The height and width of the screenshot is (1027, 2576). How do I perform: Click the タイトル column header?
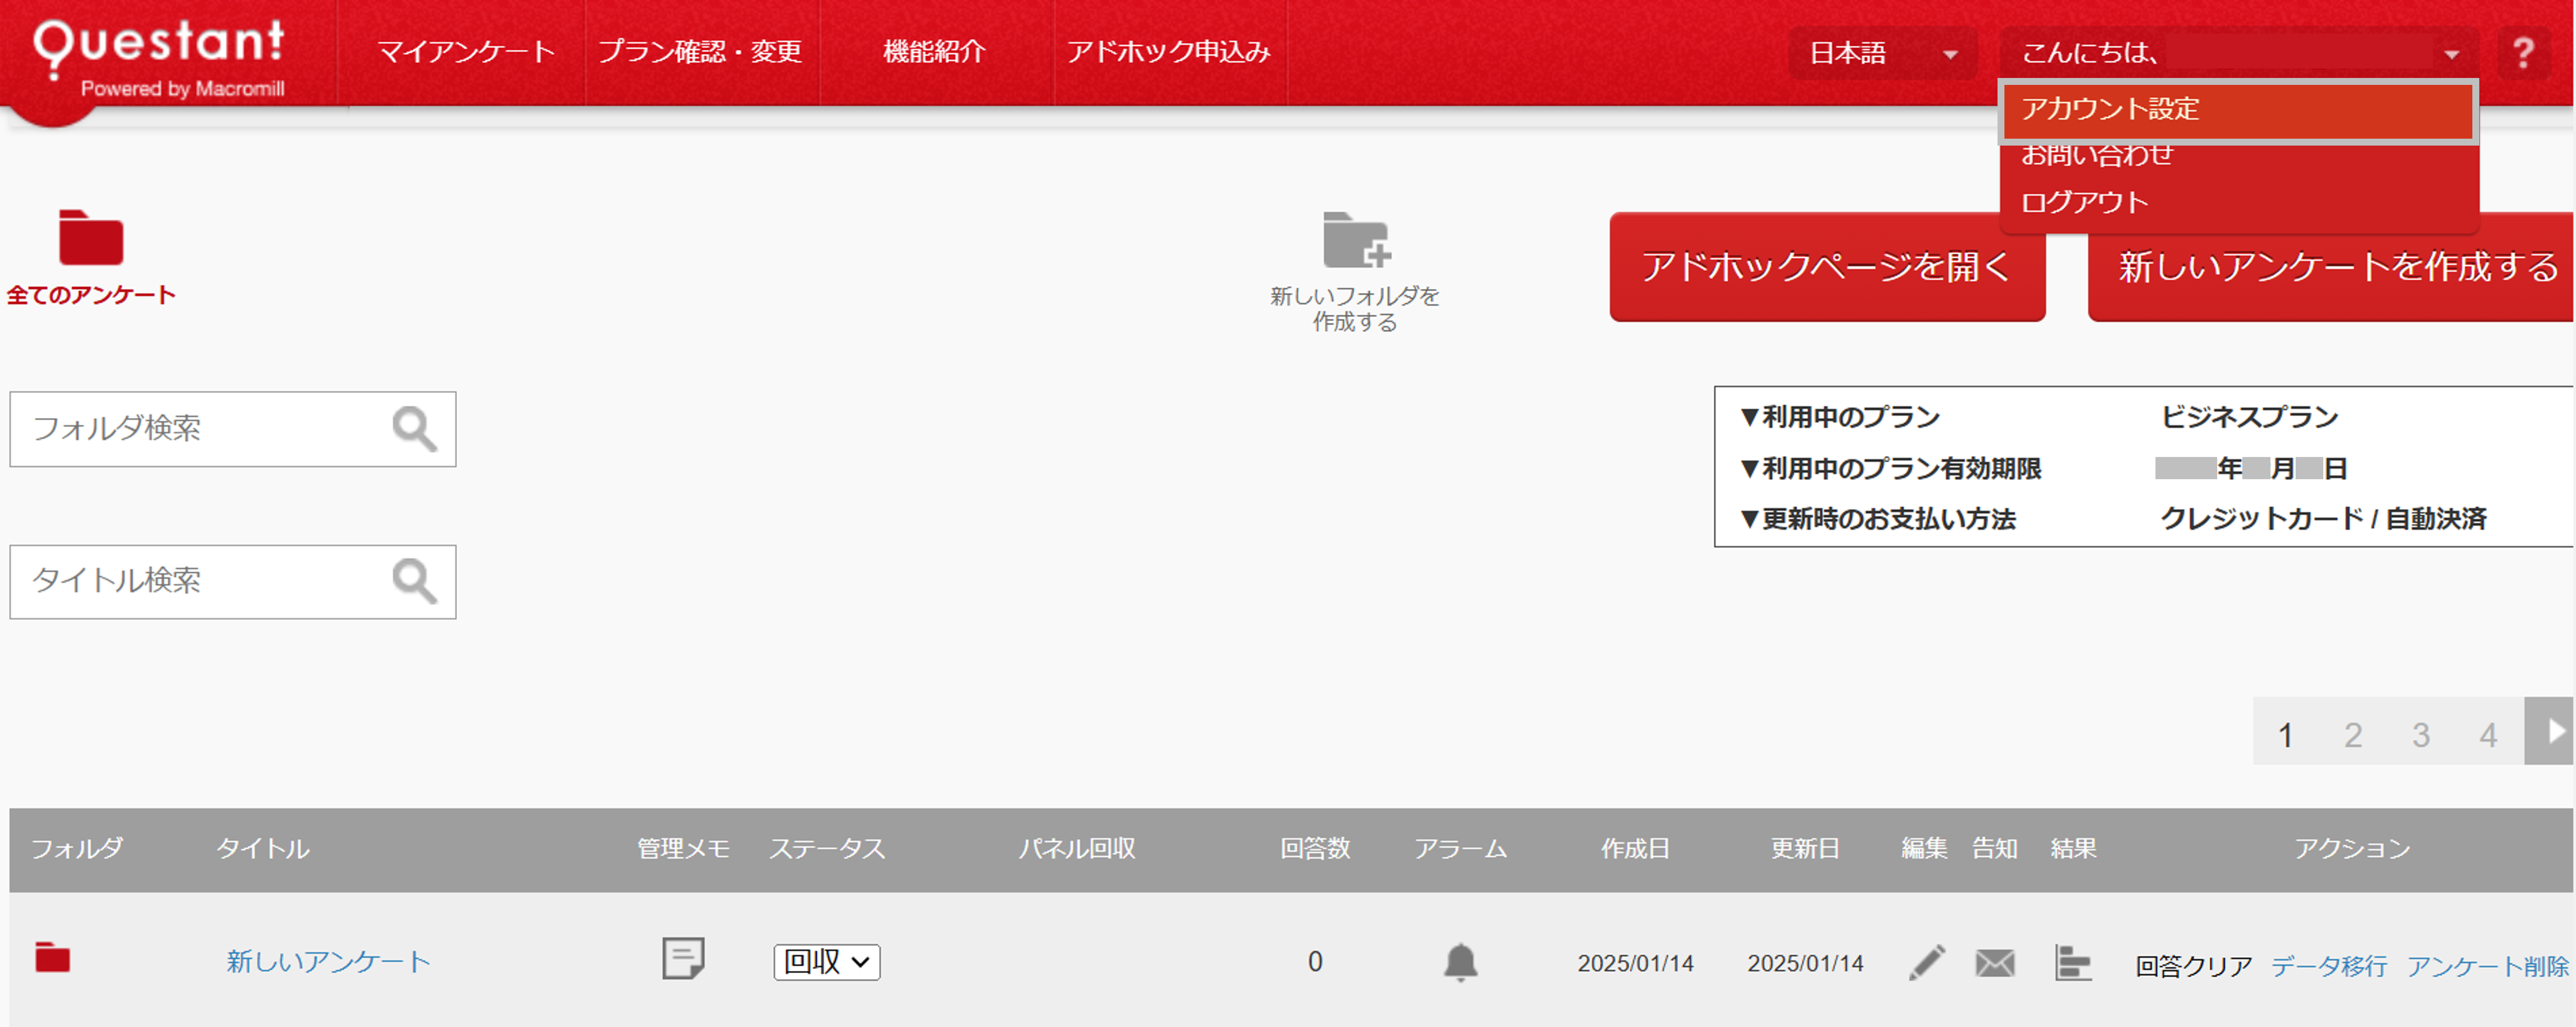click(x=263, y=849)
